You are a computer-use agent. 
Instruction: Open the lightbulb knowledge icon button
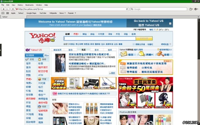coord(142,54)
